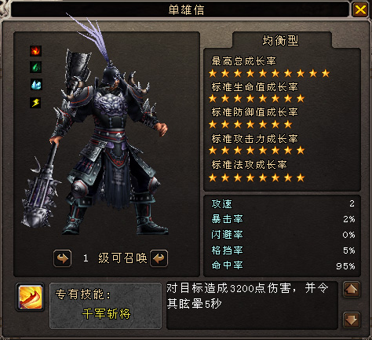Close the 单雄信 hero window
This screenshot has width=372, height=340.
(360, 9)
